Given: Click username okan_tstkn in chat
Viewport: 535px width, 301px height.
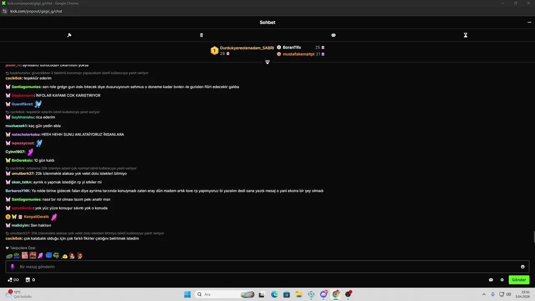Looking at the screenshot, I should [21, 182].
